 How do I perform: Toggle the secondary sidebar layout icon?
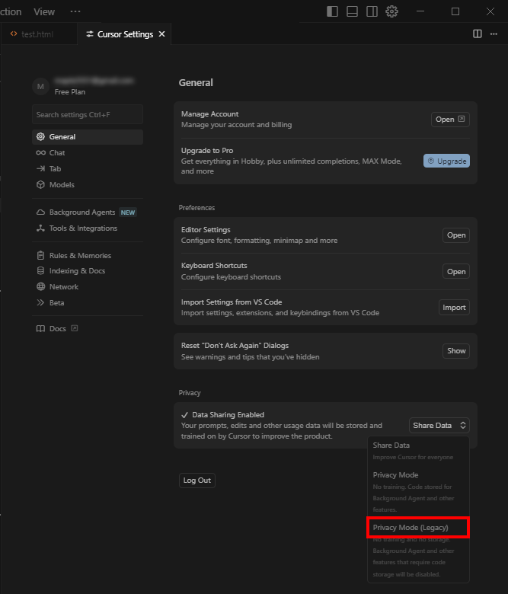pos(372,11)
